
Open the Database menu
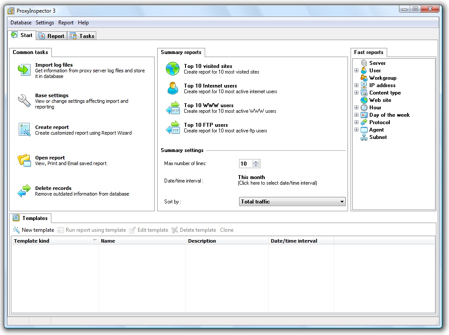[x=21, y=23]
